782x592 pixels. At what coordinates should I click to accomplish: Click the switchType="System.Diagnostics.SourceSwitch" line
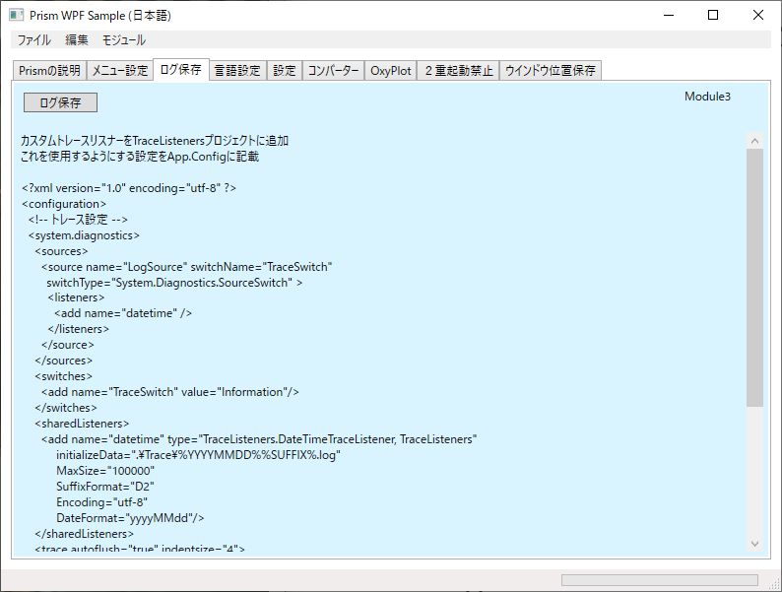pyautogui.click(x=174, y=283)
